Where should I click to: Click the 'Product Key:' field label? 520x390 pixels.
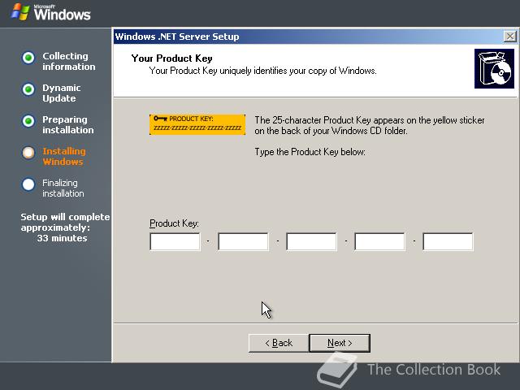[x=174, y=223]
